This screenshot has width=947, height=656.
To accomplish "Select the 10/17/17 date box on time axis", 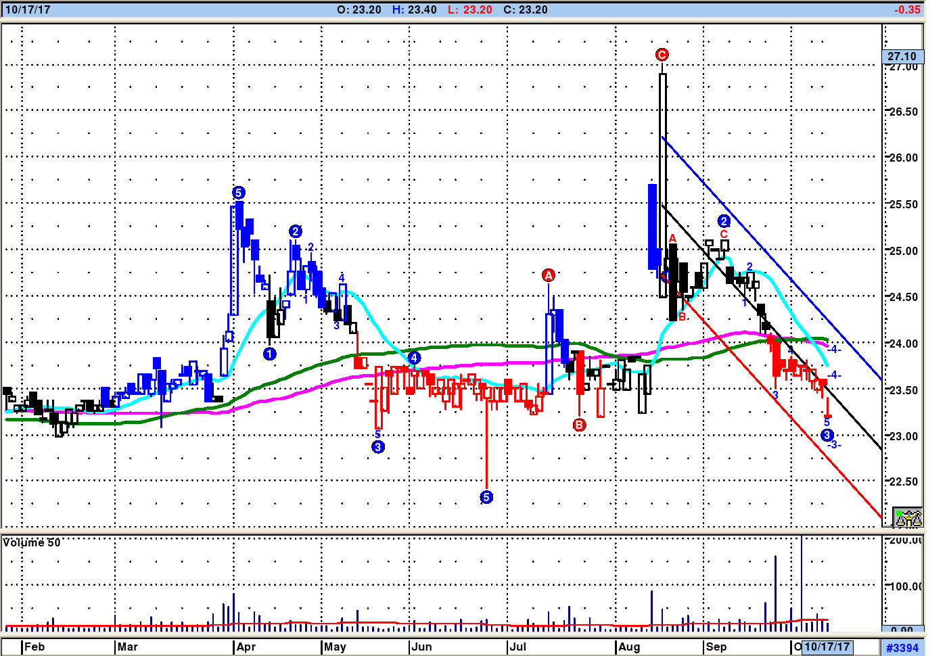I will (827, 647).
